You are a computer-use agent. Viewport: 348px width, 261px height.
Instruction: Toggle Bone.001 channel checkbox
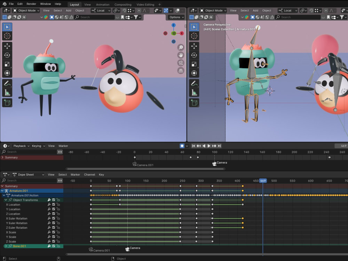click(x=54, y=246)
